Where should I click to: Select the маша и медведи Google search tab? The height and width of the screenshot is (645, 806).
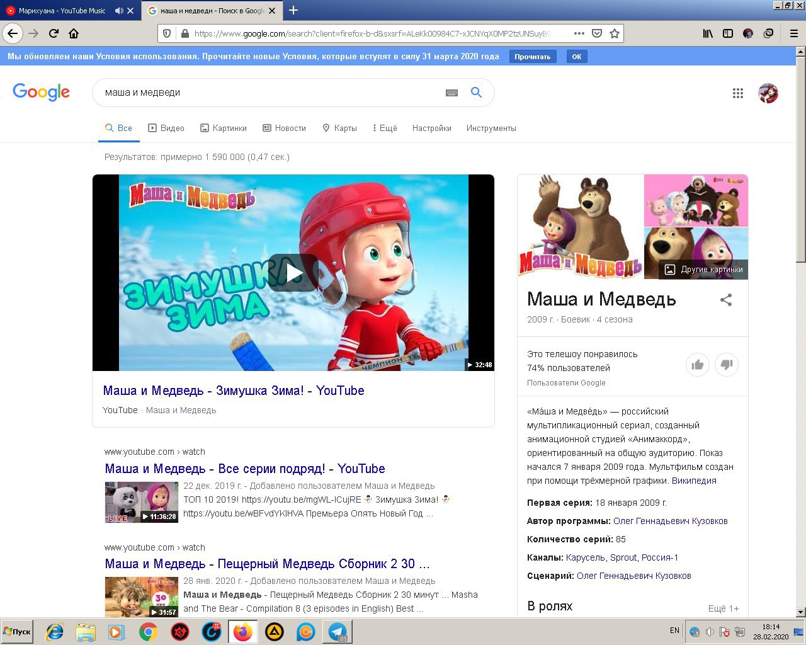point(212,11)
